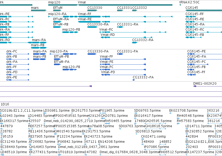Select EST SD26813.5prime
The height and width of the screenshot is (156, 222).
pos(136,134)
